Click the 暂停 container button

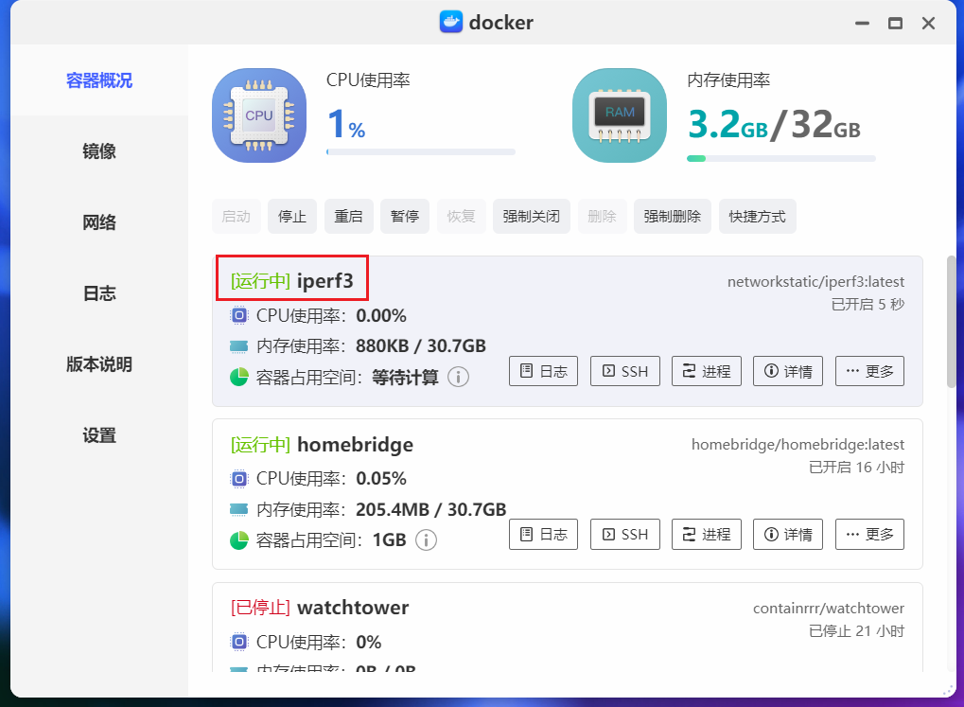tap(405, 217)
